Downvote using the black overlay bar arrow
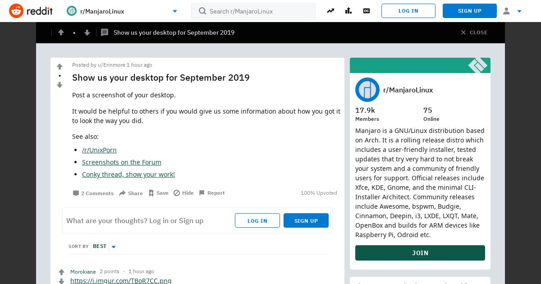Viewport: 541px width, 284px height. [x=87, y=32]
